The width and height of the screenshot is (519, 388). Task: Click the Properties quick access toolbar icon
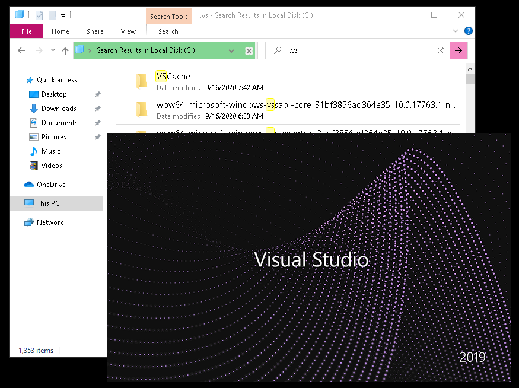tap(39, 15)
